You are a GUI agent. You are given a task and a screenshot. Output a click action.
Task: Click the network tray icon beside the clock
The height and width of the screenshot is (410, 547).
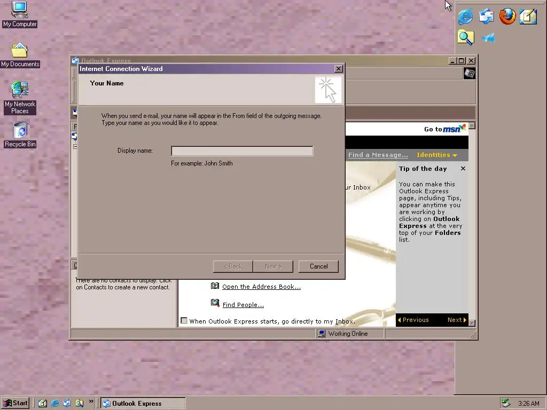point(506,404)
